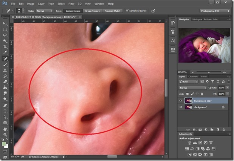Add a Color Balance adjustment
The height and width of the screenshot is (161, 234).
192,149
